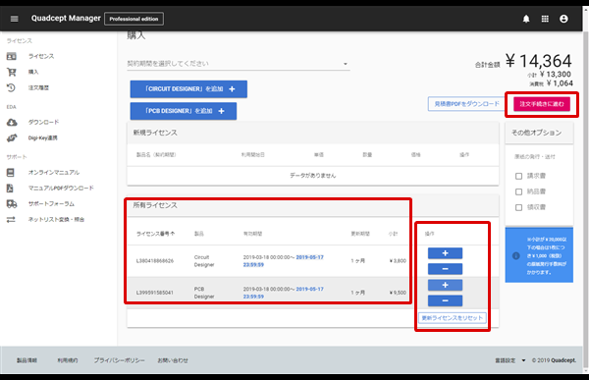Check the 納品書 checkbox
The height and width of the screenshot is (380, 589).
click(x=518, y=191)
